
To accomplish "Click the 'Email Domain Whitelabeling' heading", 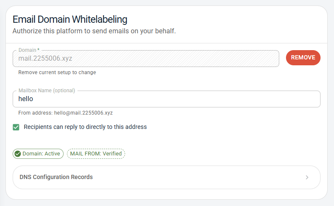I will pyautogui.click(x=70, y=19).
